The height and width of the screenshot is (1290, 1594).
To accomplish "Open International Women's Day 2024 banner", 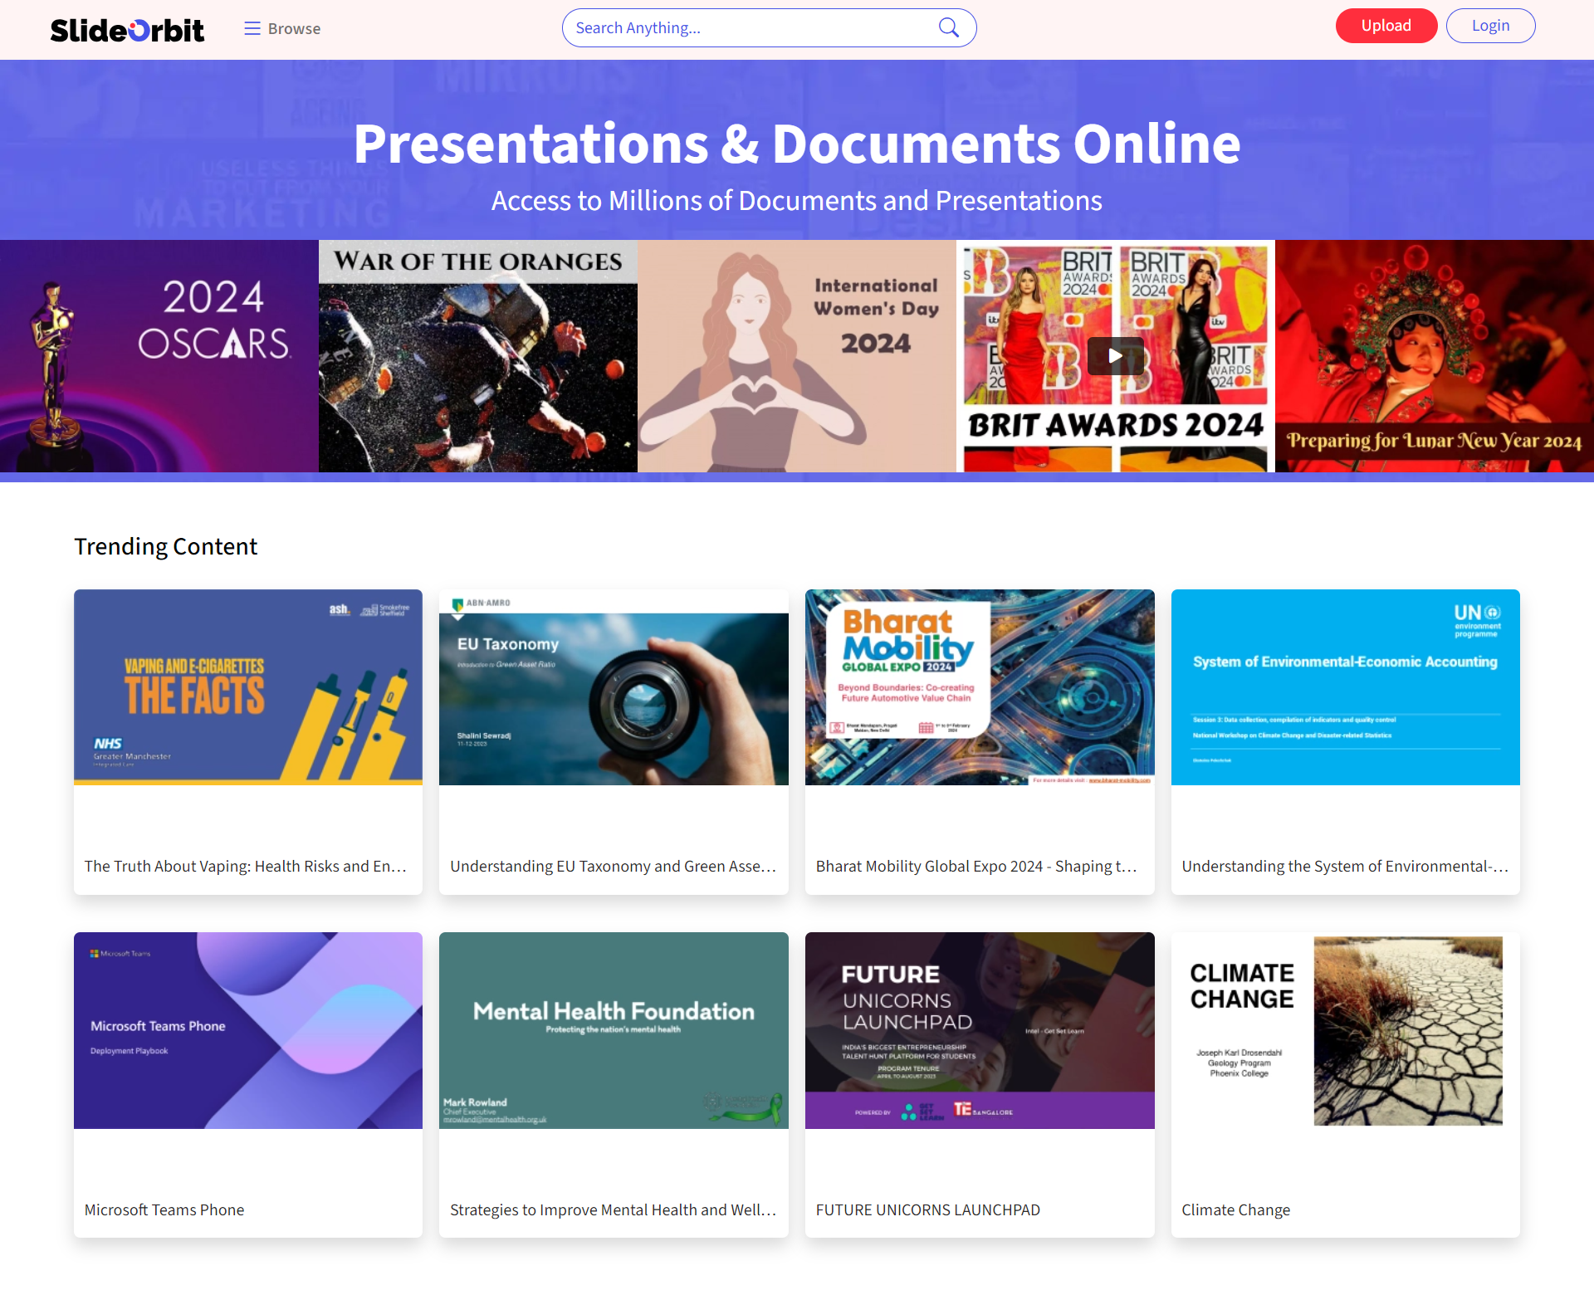I will click(797, 356).
